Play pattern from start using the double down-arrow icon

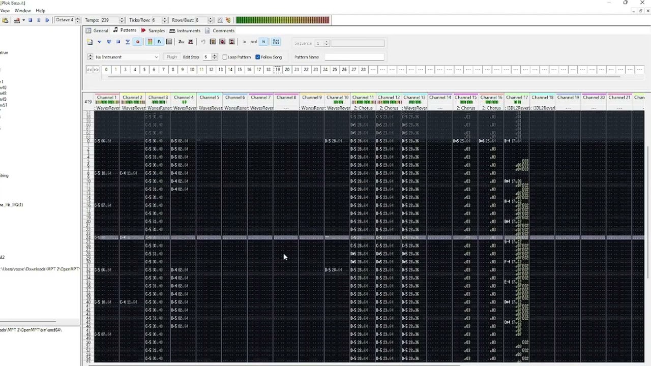109,42
